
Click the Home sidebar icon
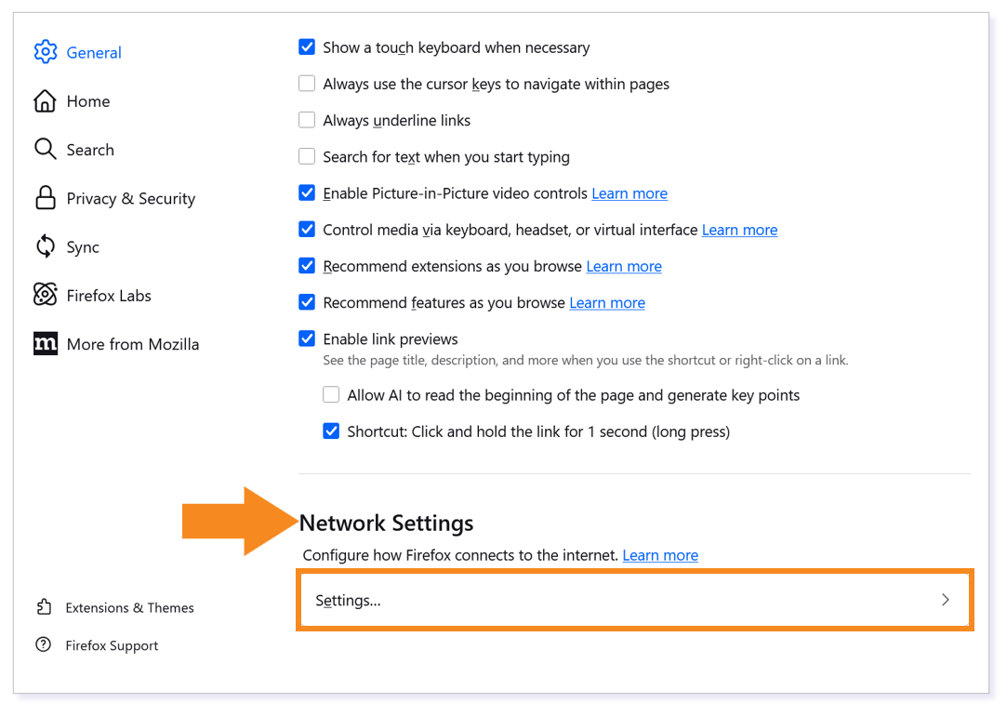coord(45,100)
